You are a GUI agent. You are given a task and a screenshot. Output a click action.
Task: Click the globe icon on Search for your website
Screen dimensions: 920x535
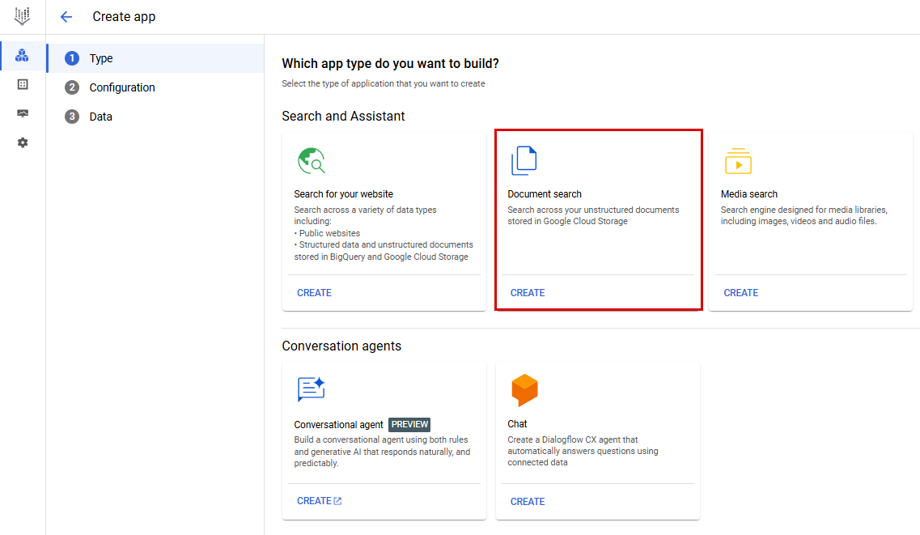pyautogui.click(x=312, y=160)
